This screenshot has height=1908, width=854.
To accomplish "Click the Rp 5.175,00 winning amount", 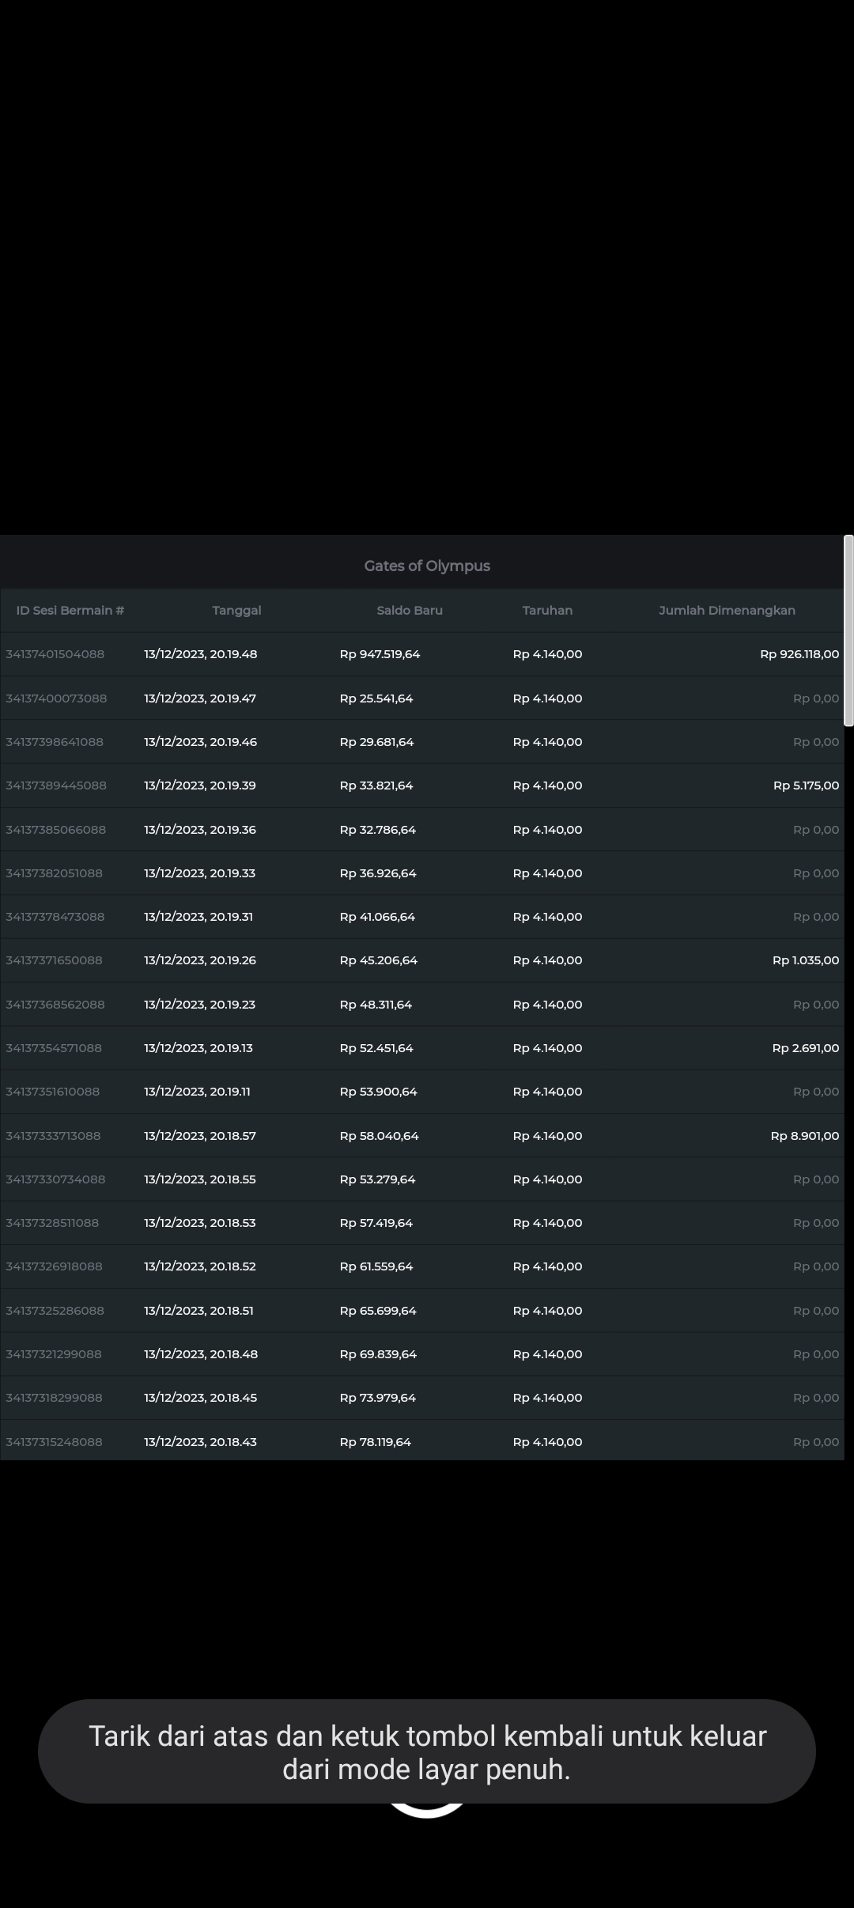I will tap(806, 786).
